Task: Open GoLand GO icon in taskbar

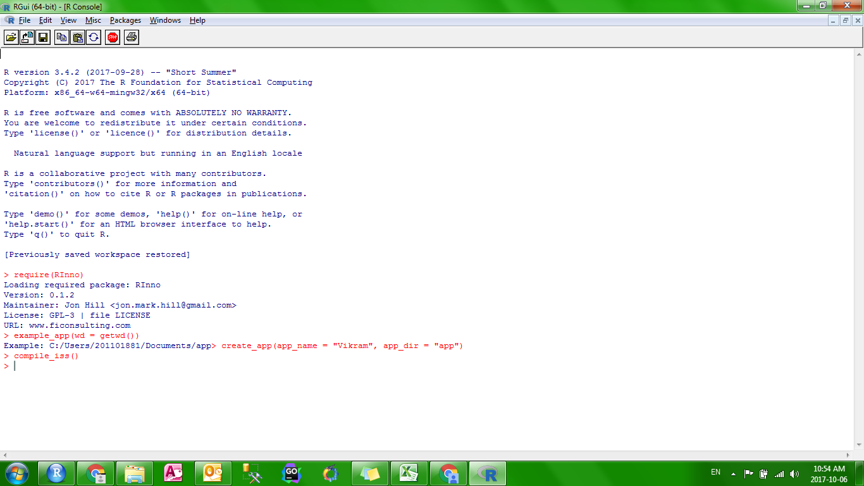Action: 292,473
